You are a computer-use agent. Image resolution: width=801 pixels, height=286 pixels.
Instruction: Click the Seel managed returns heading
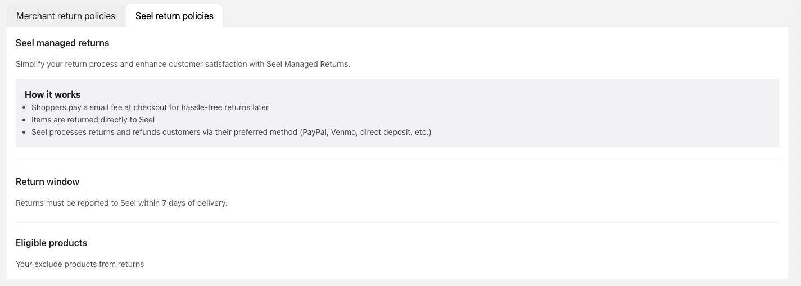(62, 43)
